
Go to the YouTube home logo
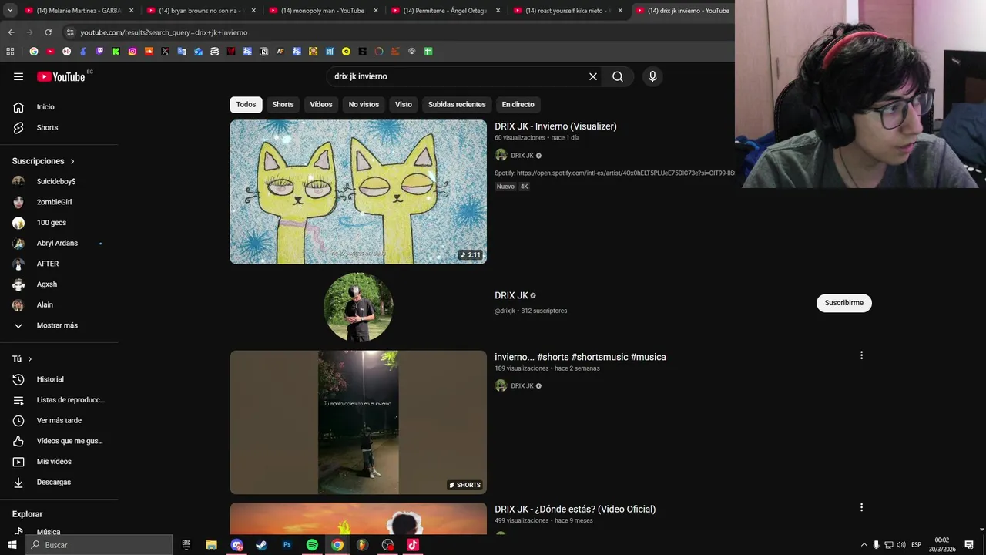[x=61, y=76]
